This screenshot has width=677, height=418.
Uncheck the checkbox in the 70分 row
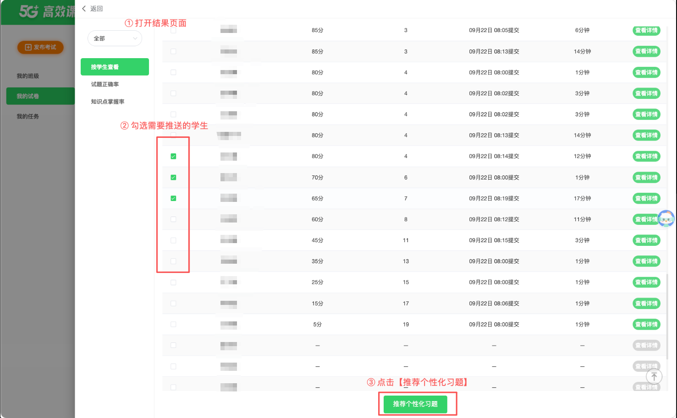coord(173,177)
